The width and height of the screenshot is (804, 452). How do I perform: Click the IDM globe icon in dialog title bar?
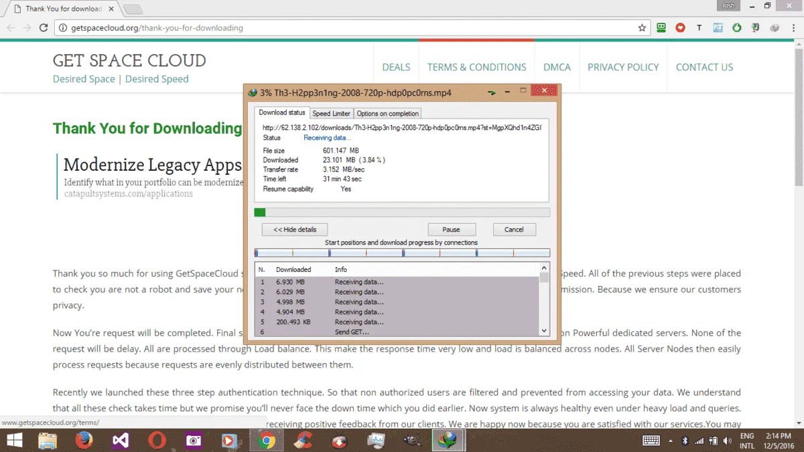click(253, 92)
